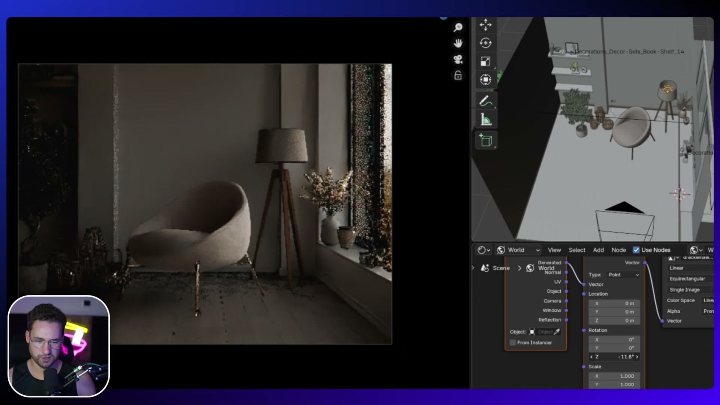Open the Single Image source dropdown

[690, 290]
